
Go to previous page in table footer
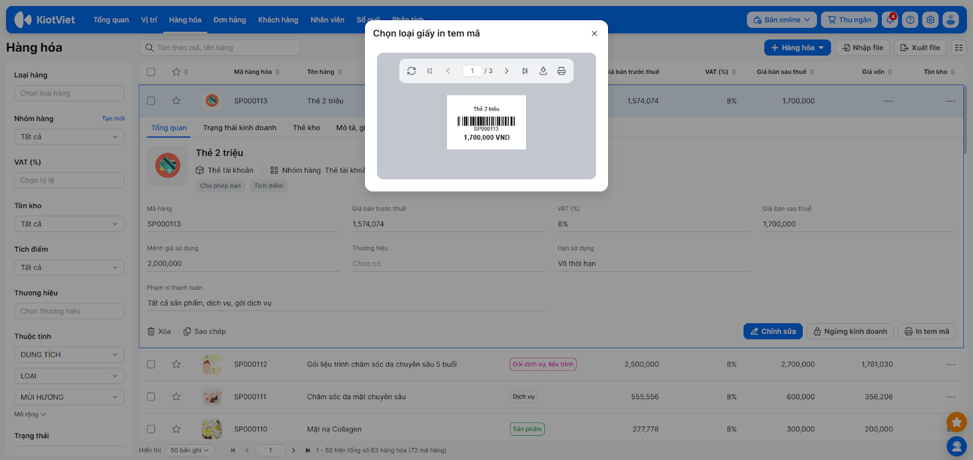(247, 450)
